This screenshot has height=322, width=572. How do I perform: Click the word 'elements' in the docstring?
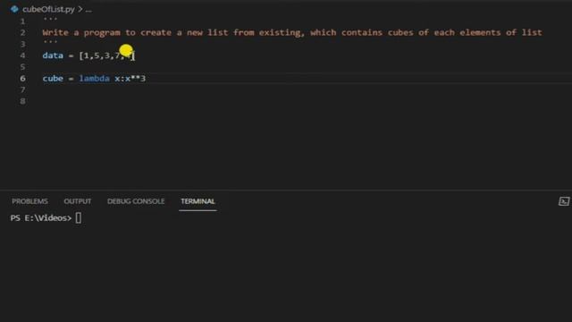480,32
